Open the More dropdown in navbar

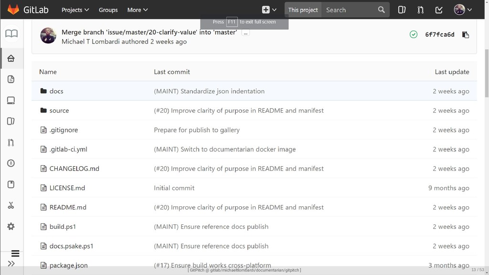pos(137,10)
